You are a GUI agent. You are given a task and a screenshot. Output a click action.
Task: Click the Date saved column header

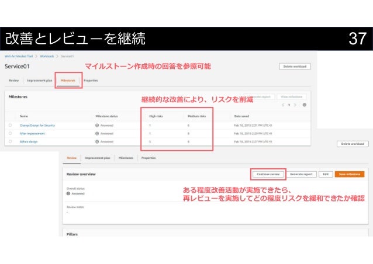241,116
